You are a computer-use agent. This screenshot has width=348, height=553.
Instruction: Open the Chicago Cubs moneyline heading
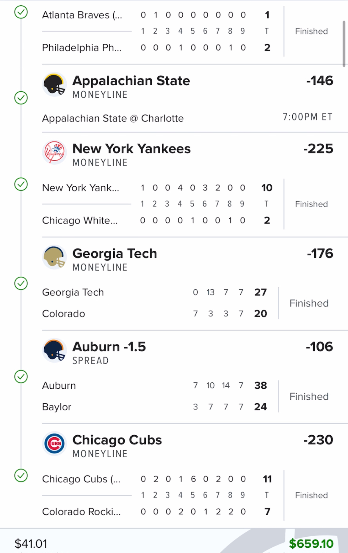point(117,440)
